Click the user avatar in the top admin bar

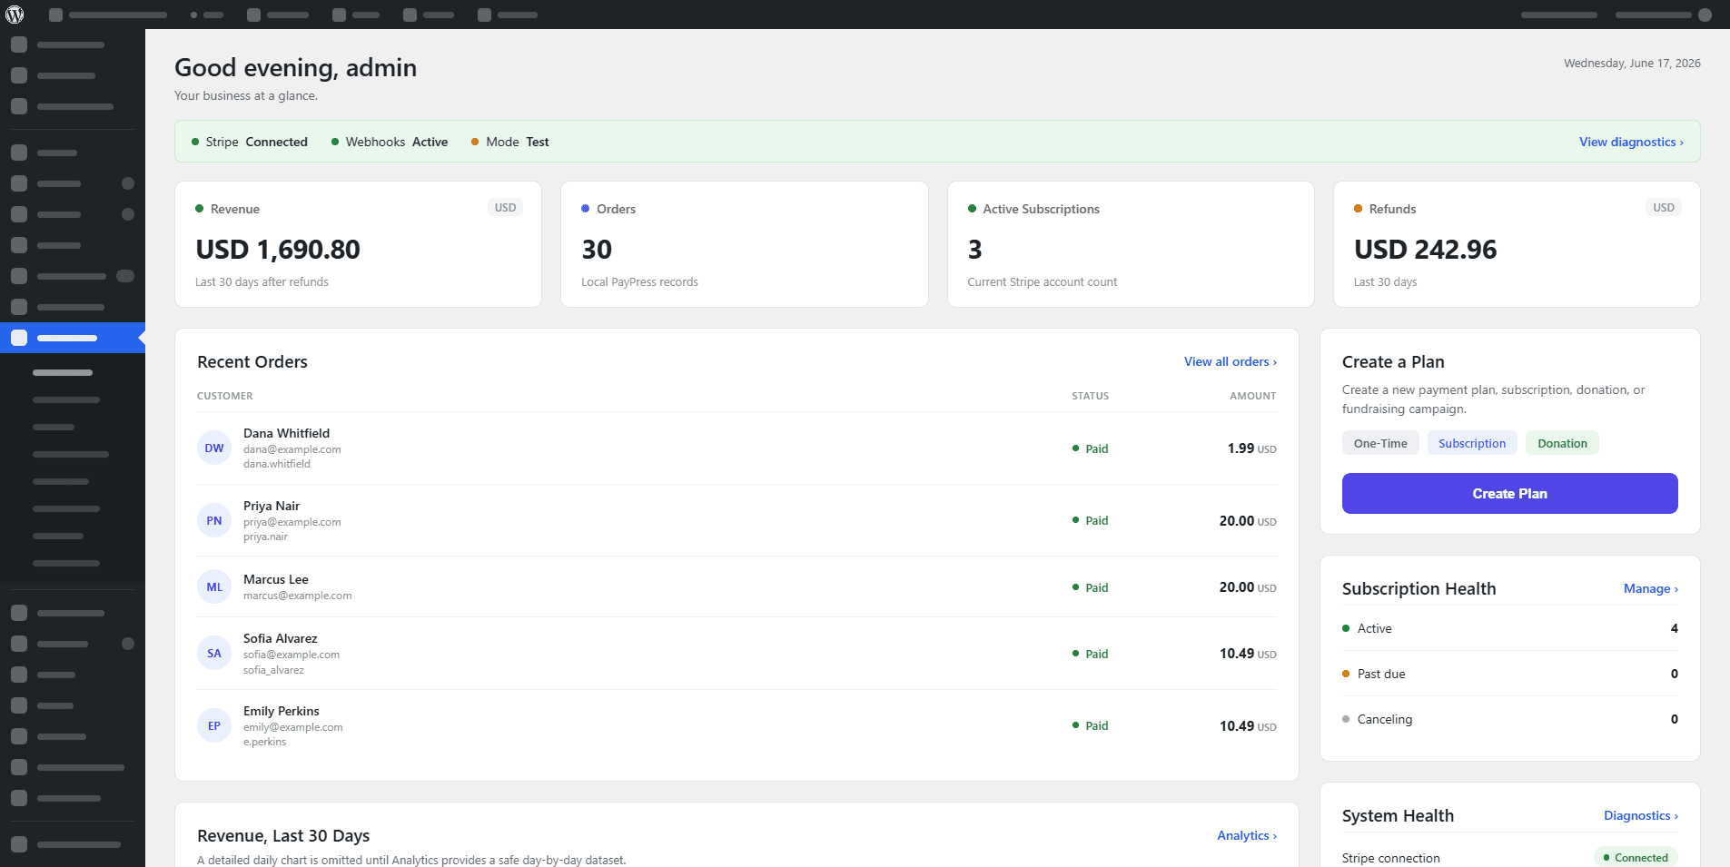tap(1705, 15)
